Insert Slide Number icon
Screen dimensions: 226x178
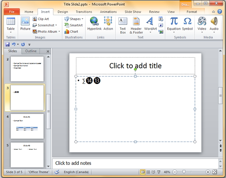(161, 25)
